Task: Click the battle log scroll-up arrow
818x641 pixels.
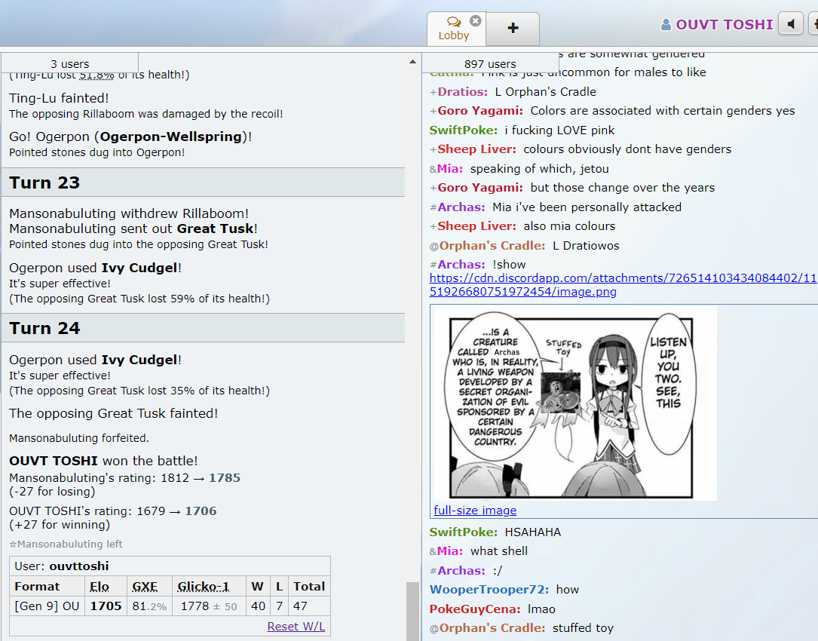Action: 412,62
